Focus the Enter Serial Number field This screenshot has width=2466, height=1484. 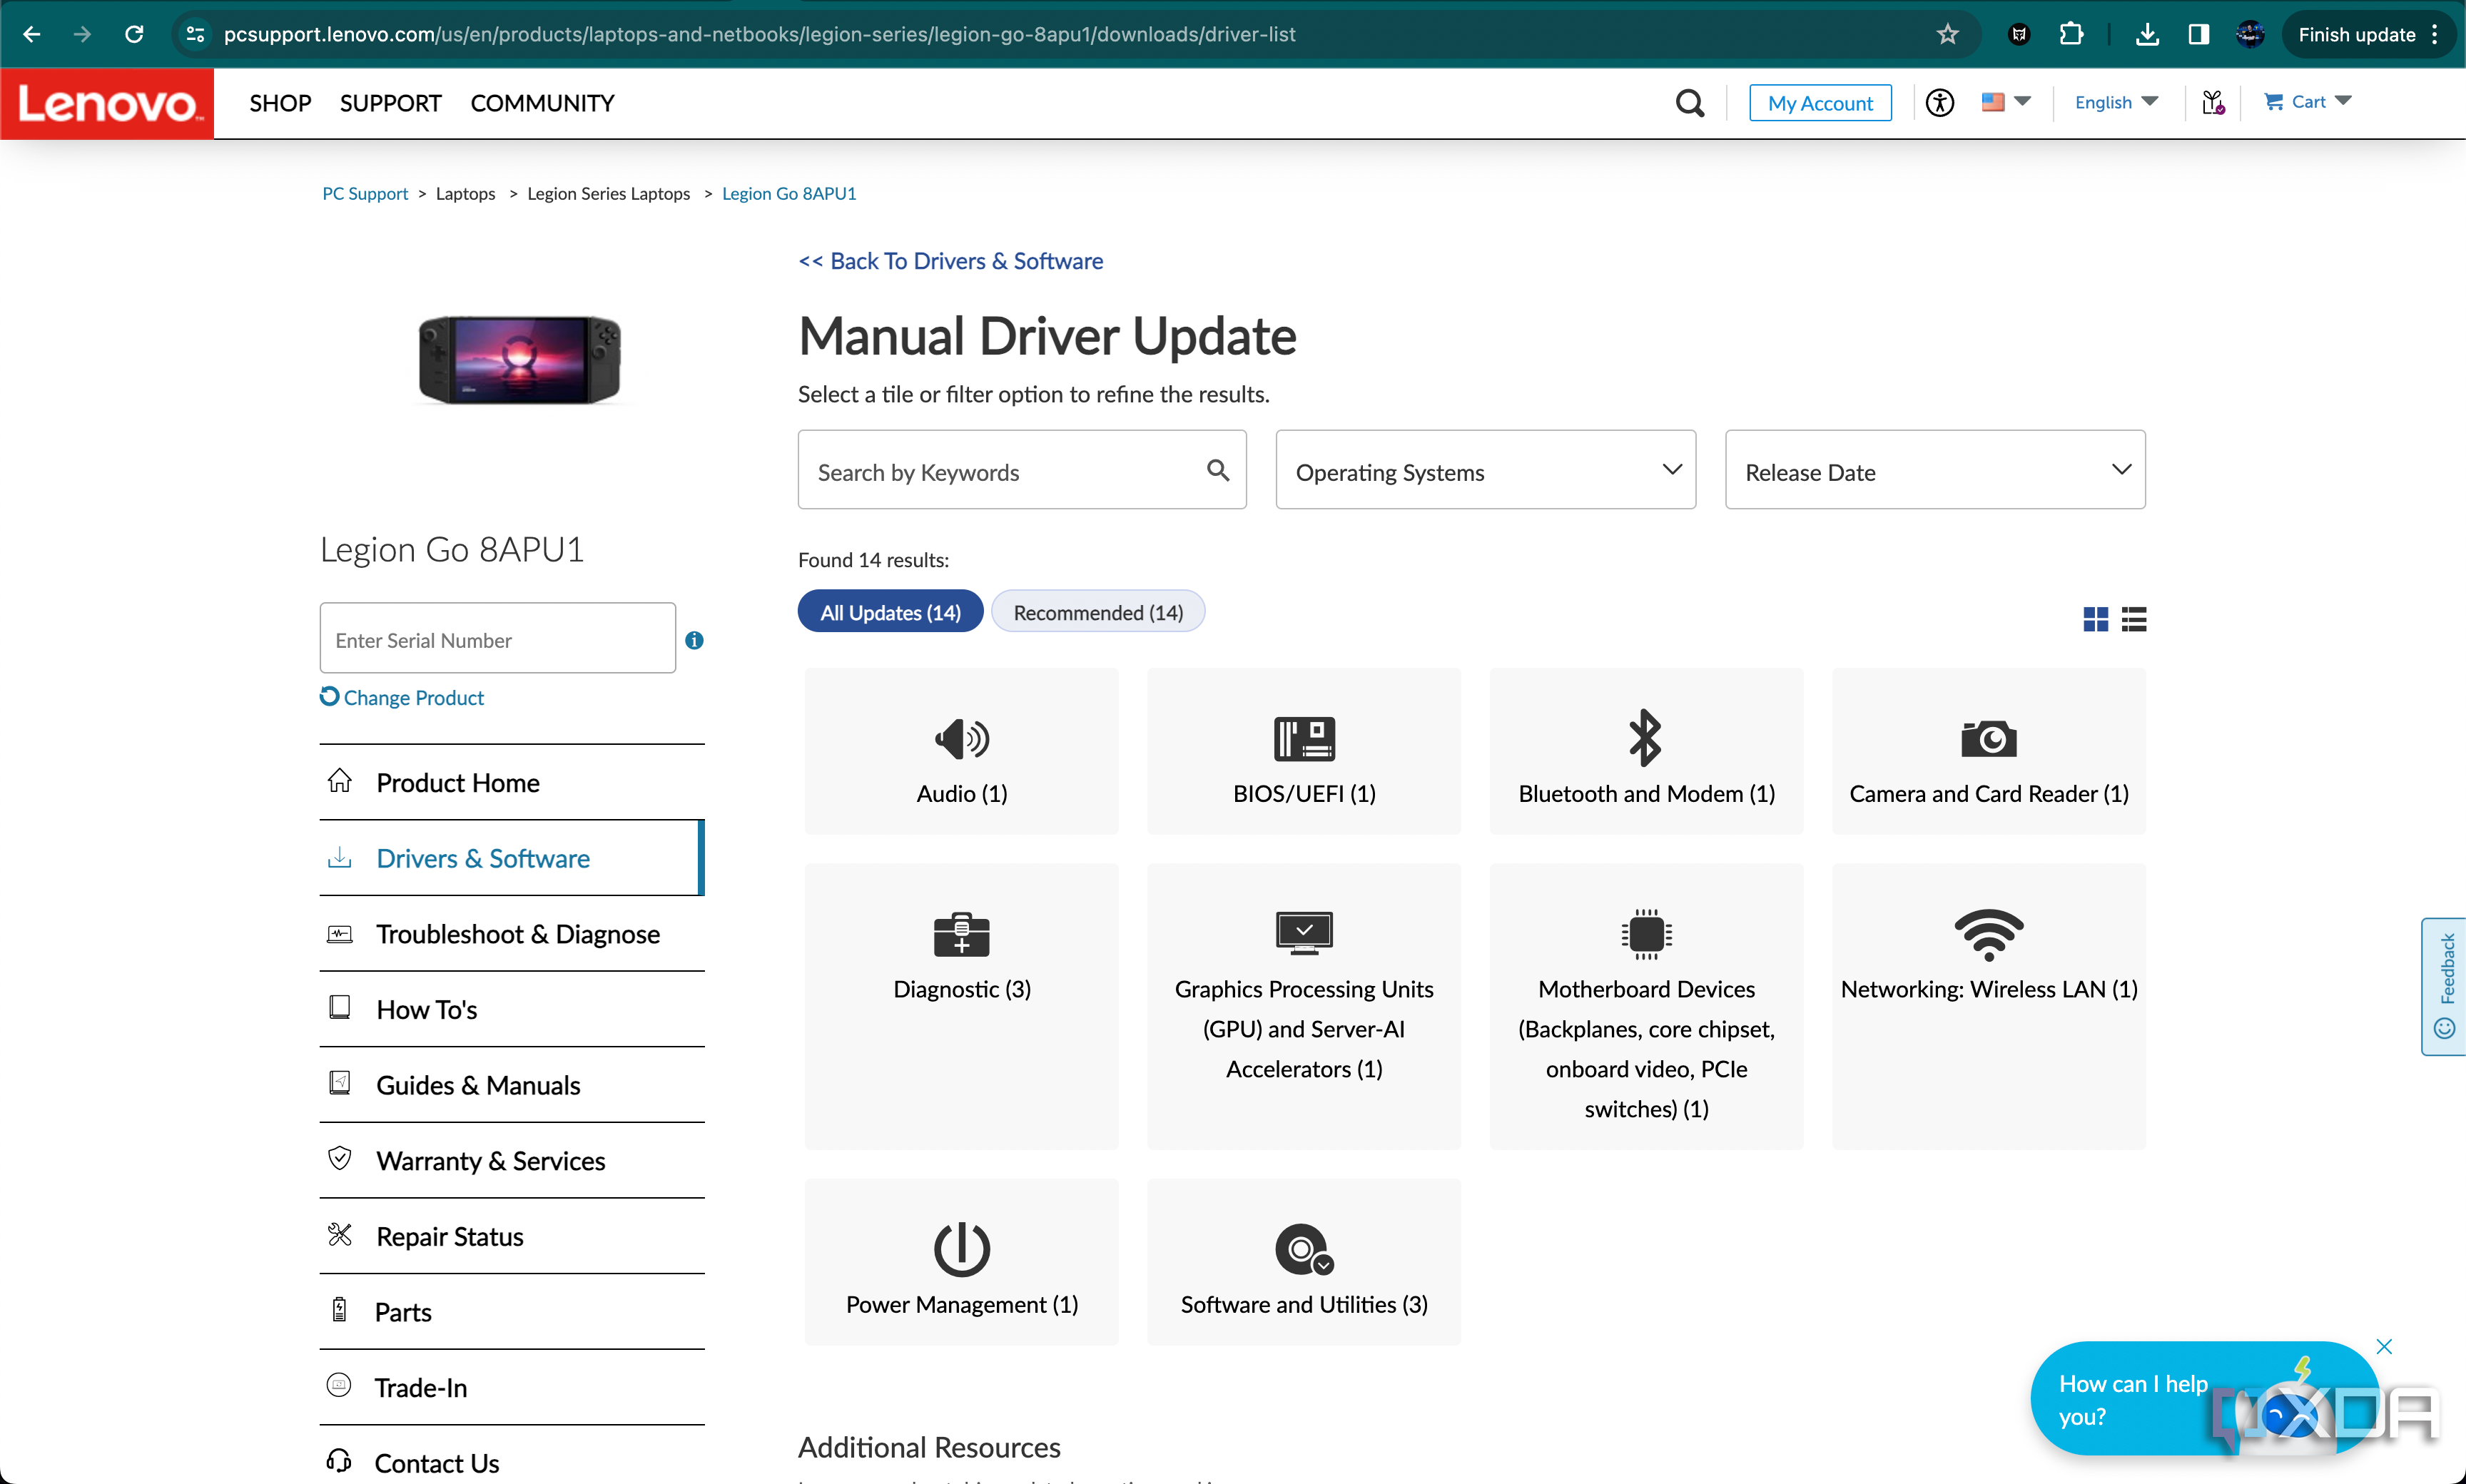[498, 638]
